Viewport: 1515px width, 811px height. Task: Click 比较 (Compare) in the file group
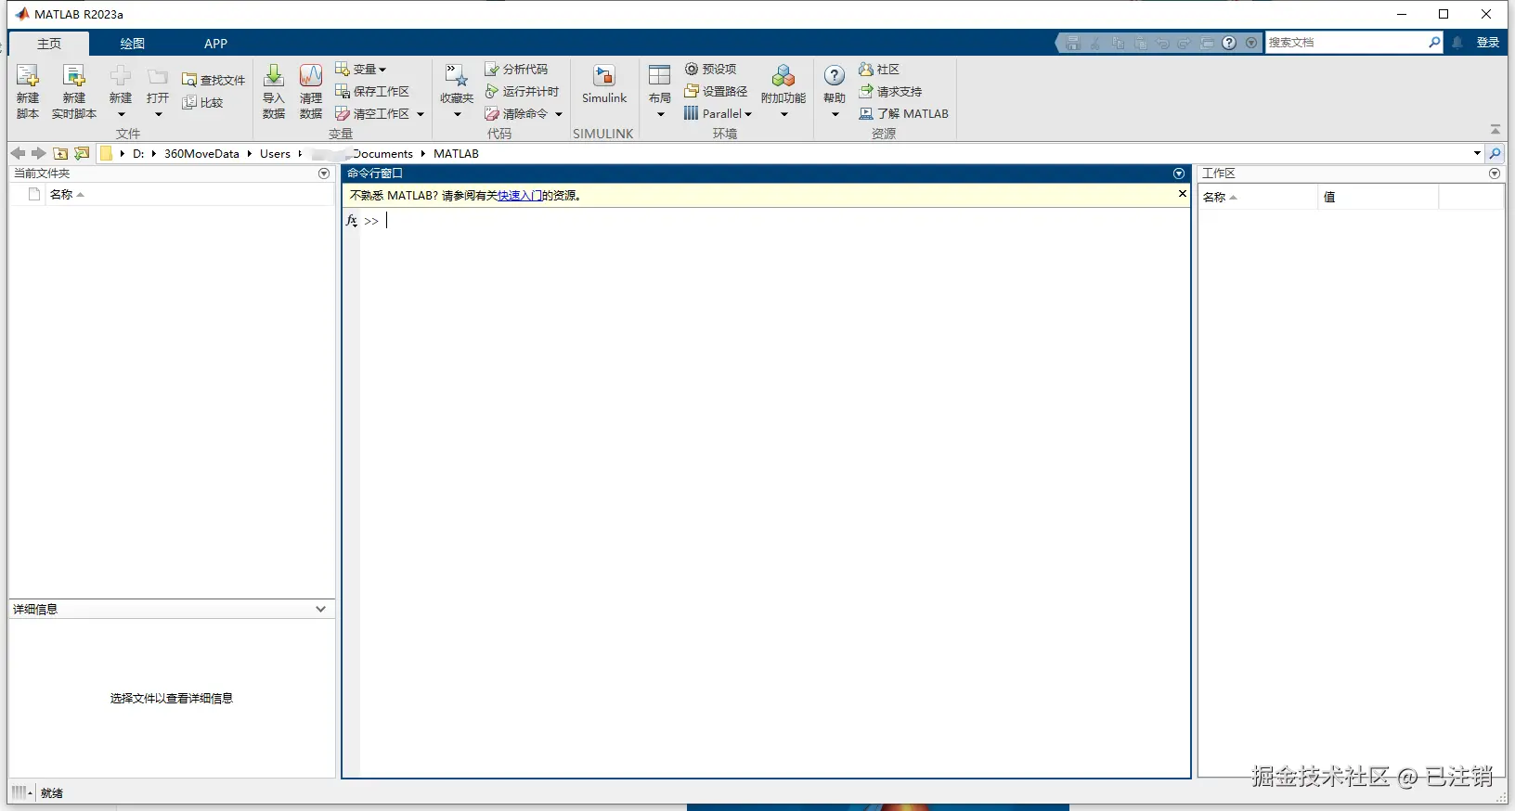coord(203,102)
